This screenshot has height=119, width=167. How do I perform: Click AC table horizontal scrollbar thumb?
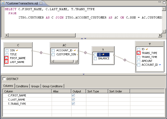(x=64, y=61)
